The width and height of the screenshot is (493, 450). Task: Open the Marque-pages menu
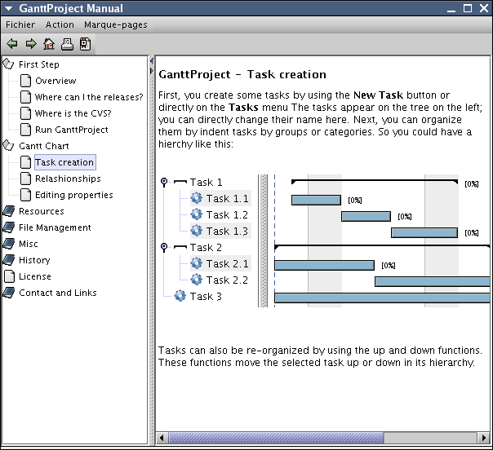tap(115, 24)
